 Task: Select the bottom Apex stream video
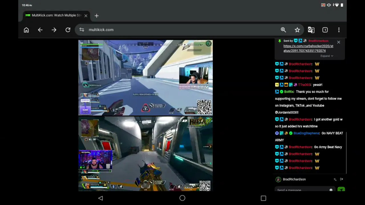point(145,154)
